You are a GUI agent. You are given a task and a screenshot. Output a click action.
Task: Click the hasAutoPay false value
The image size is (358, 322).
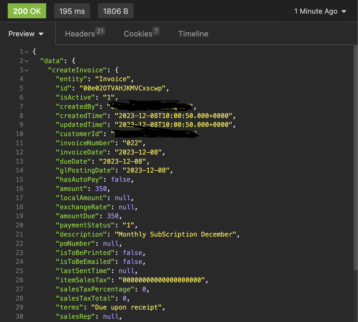tap(121, 179)
